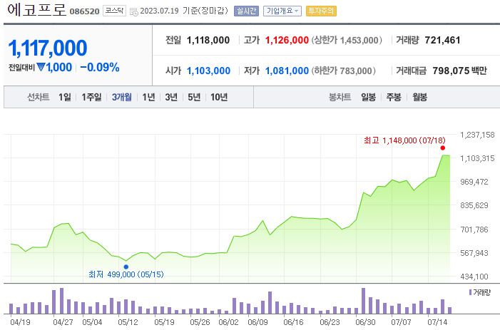The width and height of the screenshot is (500, 330).
Task: Click the current price 1,117,000
Action: (48, 48)
